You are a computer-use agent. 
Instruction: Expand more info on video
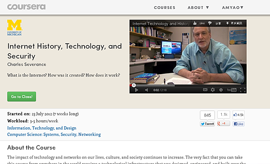tap(234, 23)
